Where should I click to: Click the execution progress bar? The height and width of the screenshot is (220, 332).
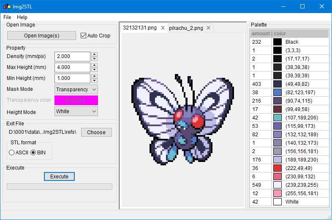click(x=60, y=186)
